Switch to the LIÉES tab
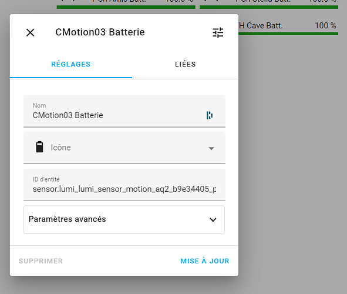 [185, 64]
